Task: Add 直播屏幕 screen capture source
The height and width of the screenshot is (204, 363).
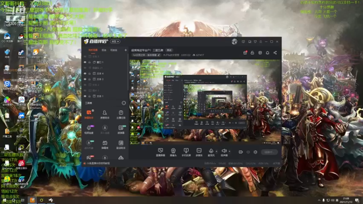Action: point(161,152)
